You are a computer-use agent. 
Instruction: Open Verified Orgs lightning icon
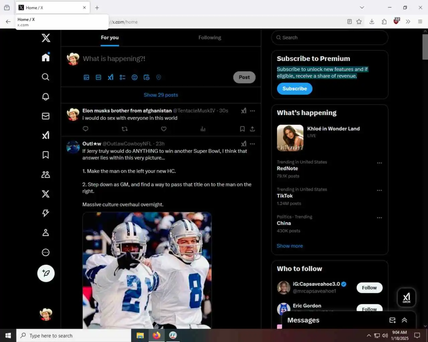(46, 213)
